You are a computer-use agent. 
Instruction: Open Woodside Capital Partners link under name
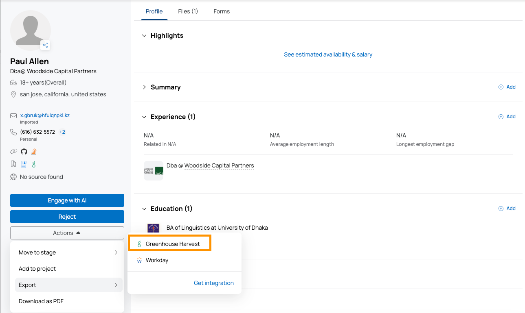(x=62, y=71)
